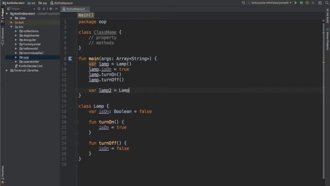
Task: Open the Favorites tool window tab
Action: click(x=3, y=175)
